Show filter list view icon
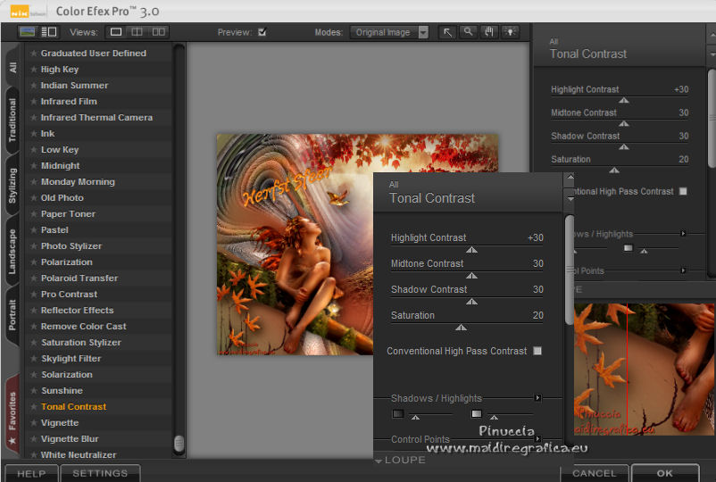The width and height of the screenshot is (716, 482). [x=49, y=32]
